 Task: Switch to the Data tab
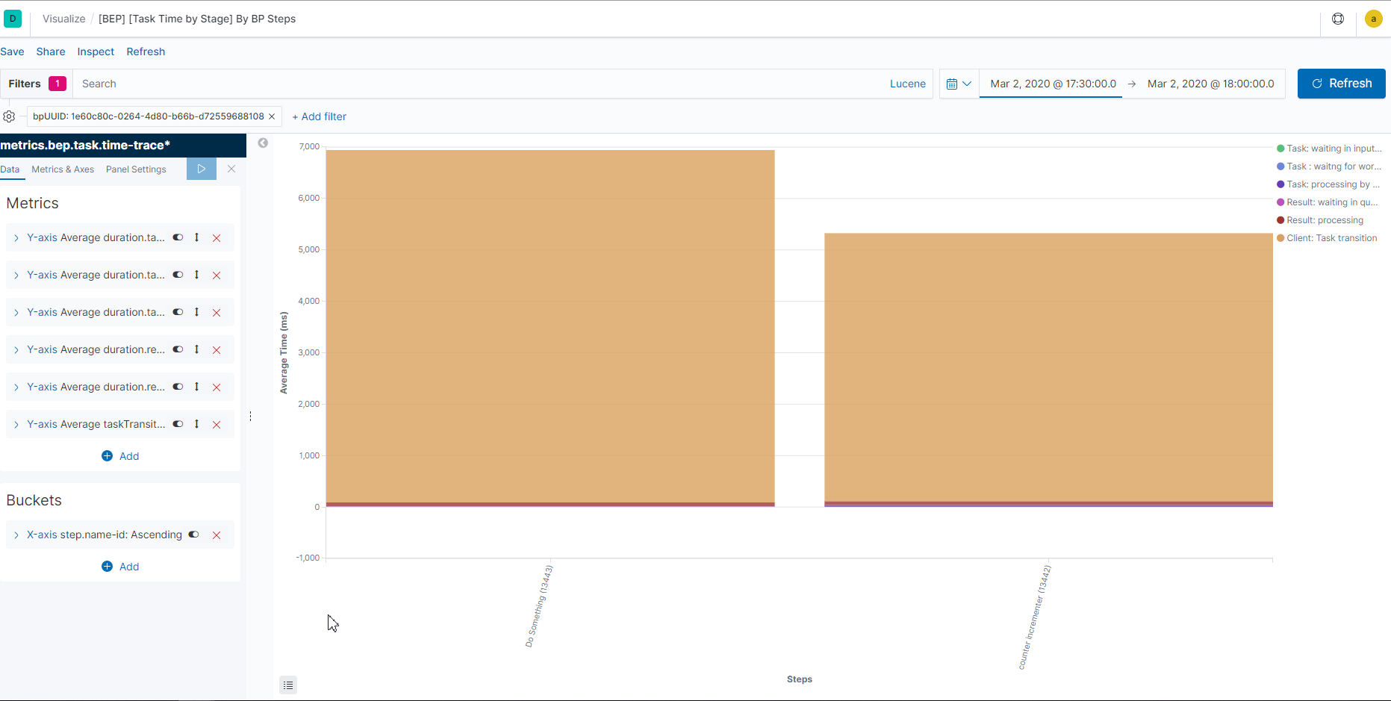point(10,169)
